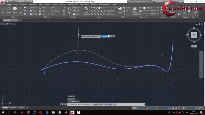Activate the Stretch command

33,14
